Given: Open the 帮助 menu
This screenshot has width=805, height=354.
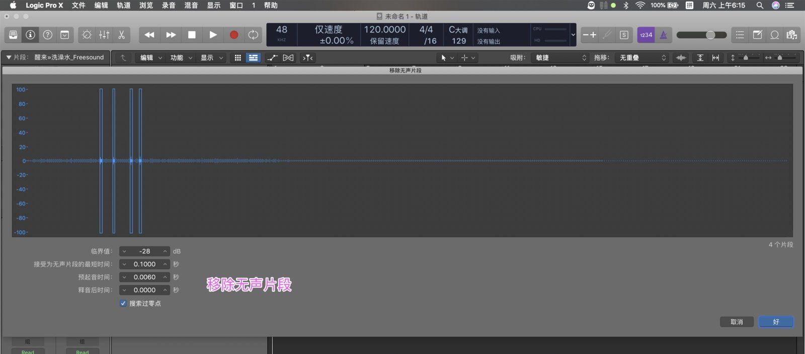Looking at the screenshot, I should (x=271, y=5).
